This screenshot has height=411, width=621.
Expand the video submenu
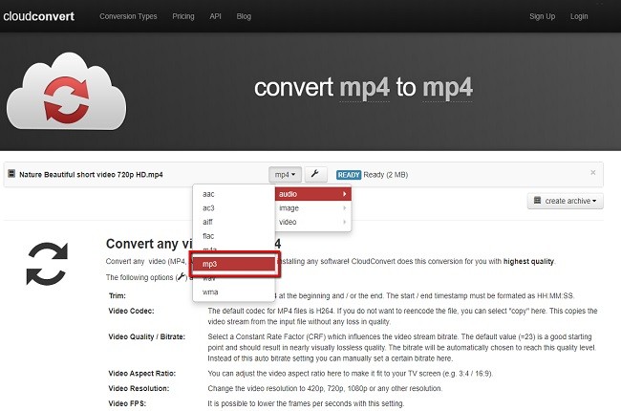312,222
